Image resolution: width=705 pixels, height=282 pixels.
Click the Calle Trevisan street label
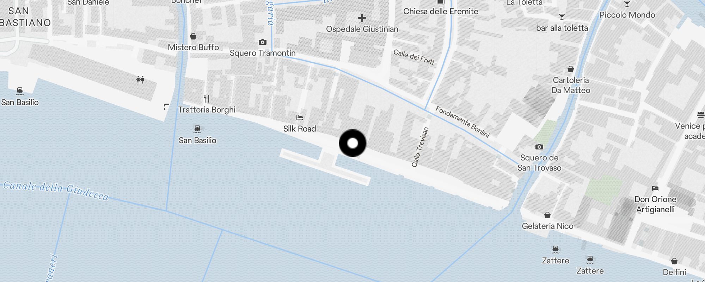[420, 147]
